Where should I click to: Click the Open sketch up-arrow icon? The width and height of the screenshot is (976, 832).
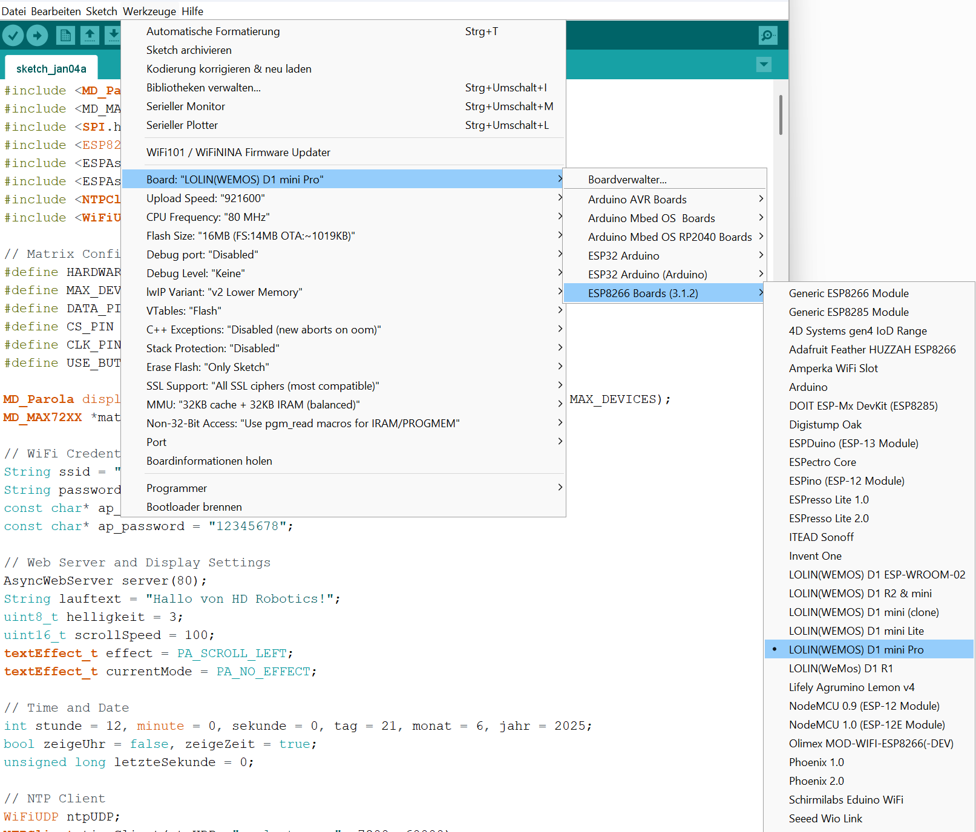pos(90,36)
